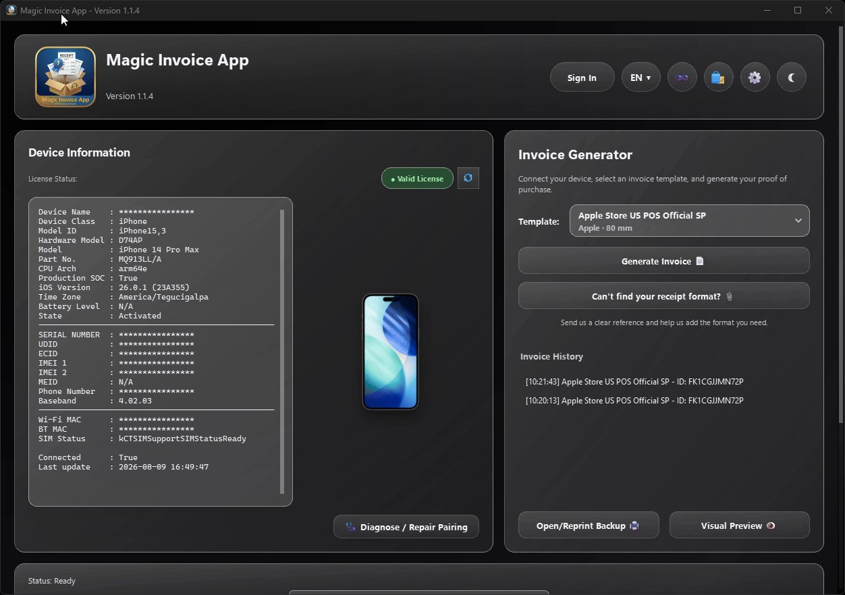The width and height of the screenshot is (845, 595).
Task: Click the Hardware Model value D74AP
Action: [x=130, y=240]
